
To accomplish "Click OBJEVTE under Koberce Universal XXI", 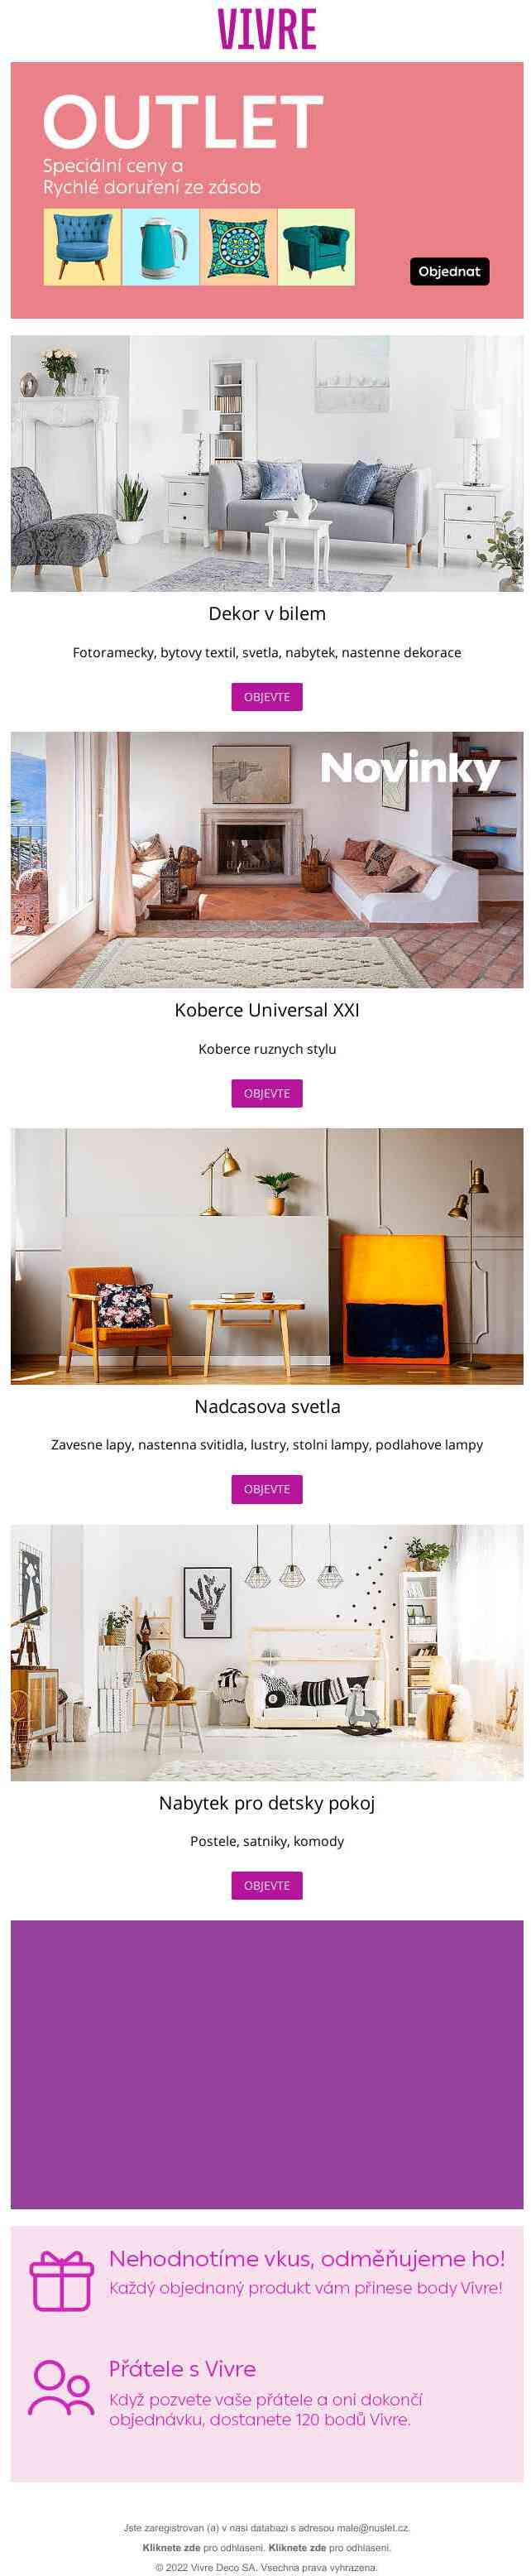I will click(267, 1093).
